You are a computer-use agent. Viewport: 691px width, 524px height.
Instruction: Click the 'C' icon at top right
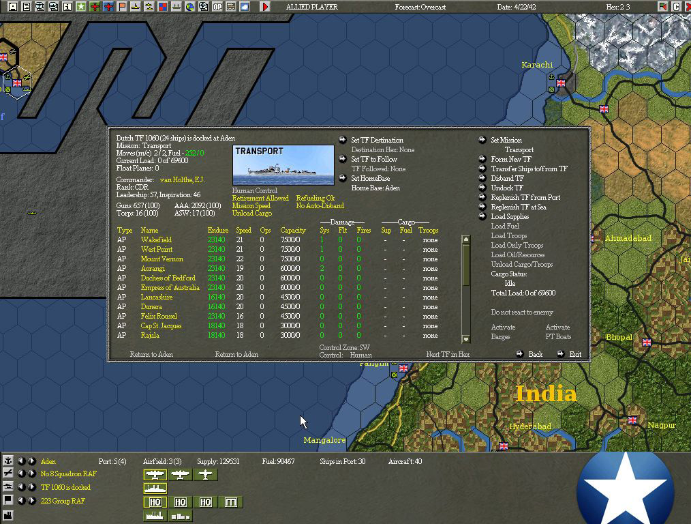(676, 7)
